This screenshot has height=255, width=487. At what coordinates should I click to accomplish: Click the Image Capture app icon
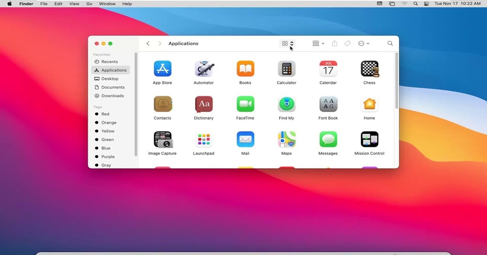tap(163, 139)
